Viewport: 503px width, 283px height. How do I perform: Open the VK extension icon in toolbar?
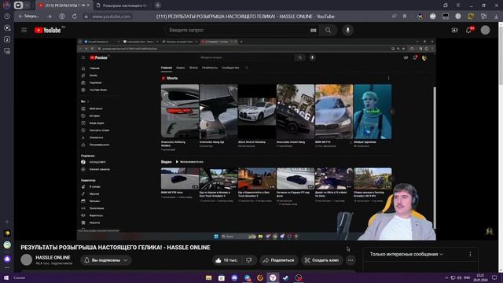click(420, 17)
